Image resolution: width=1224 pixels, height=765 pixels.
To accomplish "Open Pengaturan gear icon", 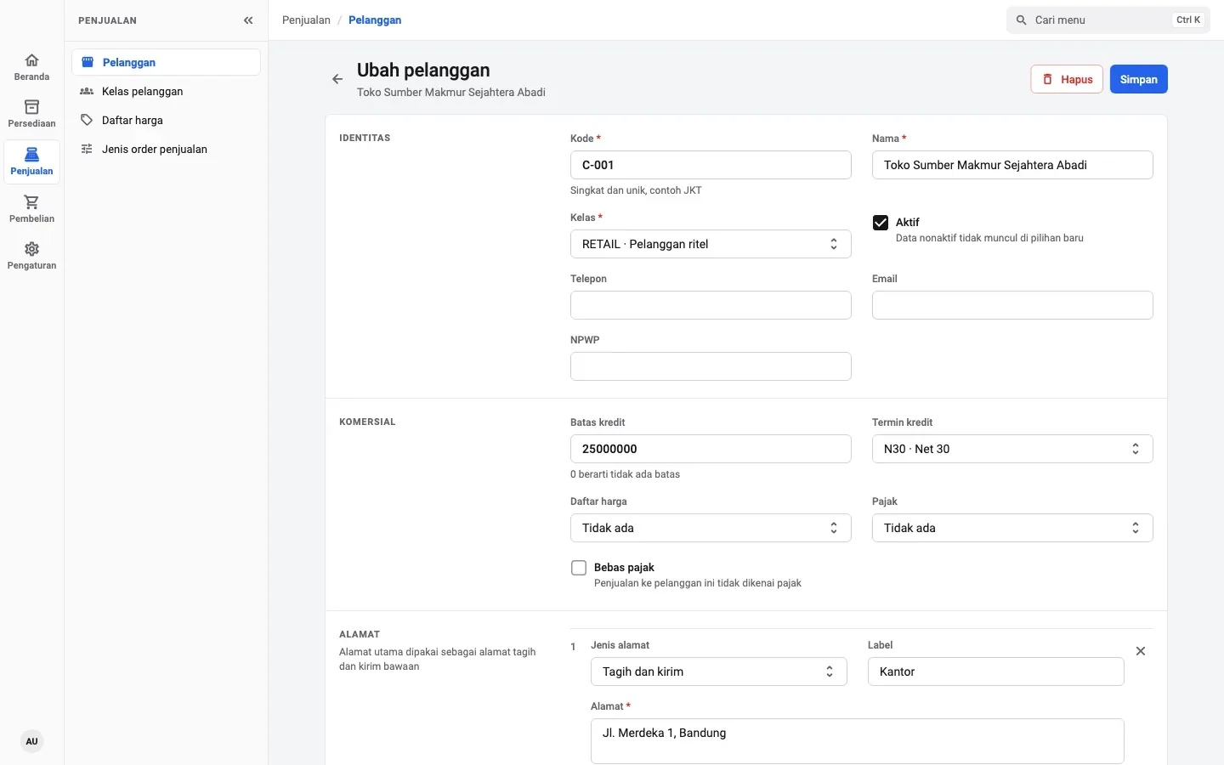I will (x=31, y=256).
